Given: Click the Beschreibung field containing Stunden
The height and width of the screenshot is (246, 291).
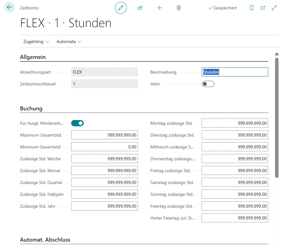Looking at the screenshot, I should click(x=235, y=72).
